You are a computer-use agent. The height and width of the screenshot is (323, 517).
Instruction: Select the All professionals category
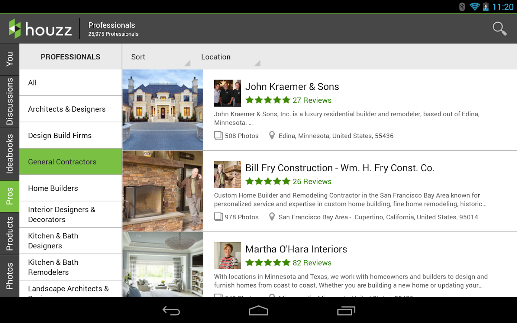(71, 83)
